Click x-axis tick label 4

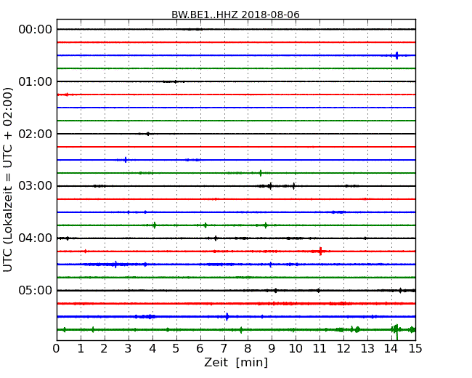152,349
